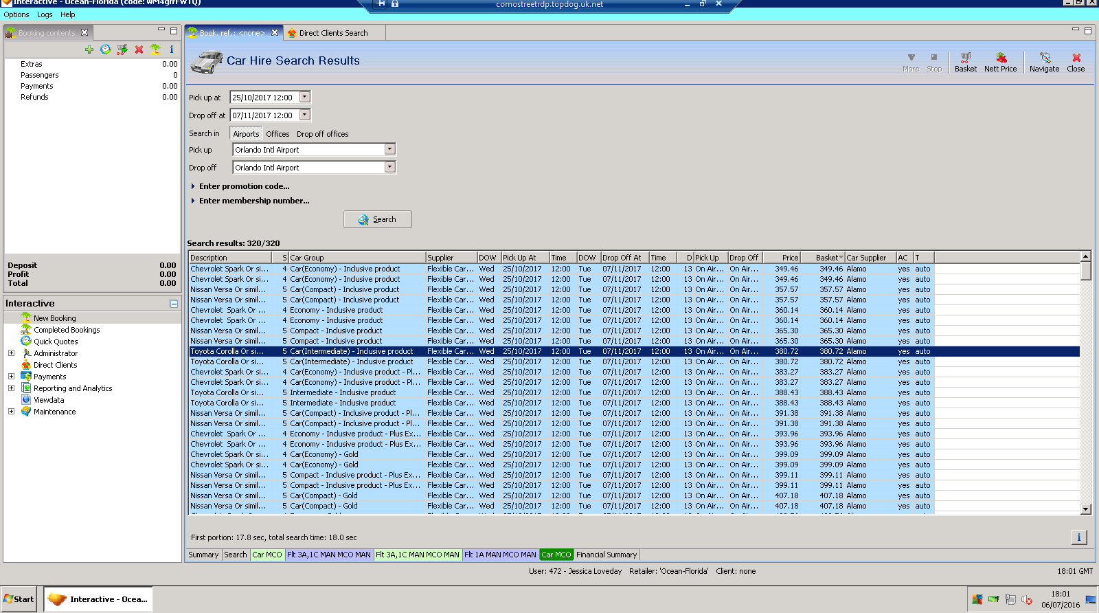Select Airports as the search-in option
Screen dimensions: 1099x613
pos(246,134)
